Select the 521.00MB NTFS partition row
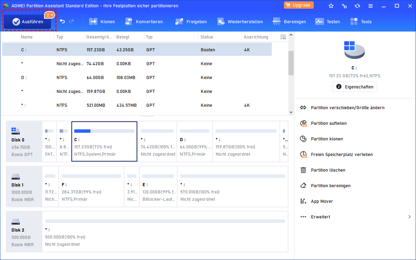Viewport: 416px width, 260px height. [x=137, y=105]
